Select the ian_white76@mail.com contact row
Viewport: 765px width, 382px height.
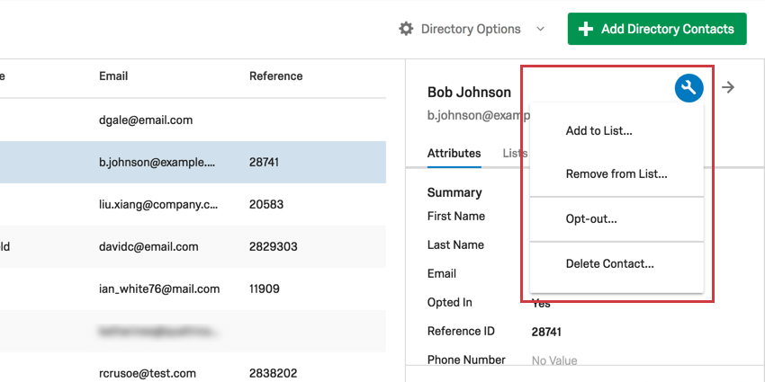click(x=159, y=289)
